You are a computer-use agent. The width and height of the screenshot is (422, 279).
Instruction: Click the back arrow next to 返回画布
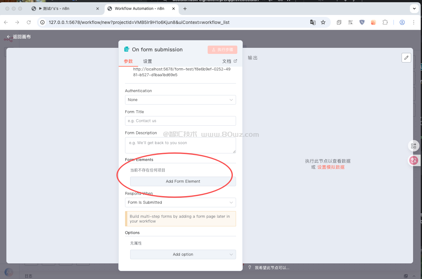pos(9,37)
